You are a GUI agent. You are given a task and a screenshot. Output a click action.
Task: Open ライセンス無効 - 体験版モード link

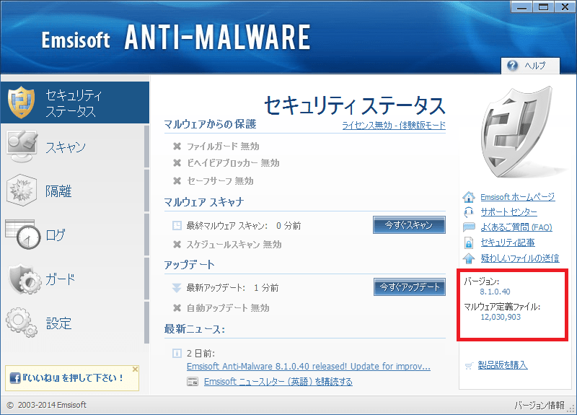394,125
